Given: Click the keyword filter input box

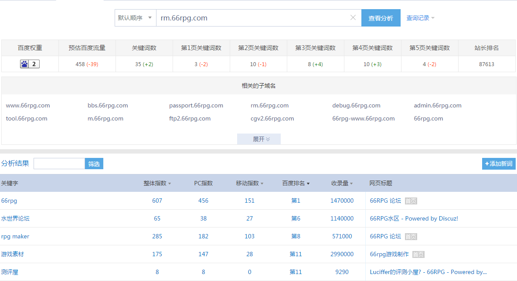Looking at the screenshot, I should coord(59,164).
